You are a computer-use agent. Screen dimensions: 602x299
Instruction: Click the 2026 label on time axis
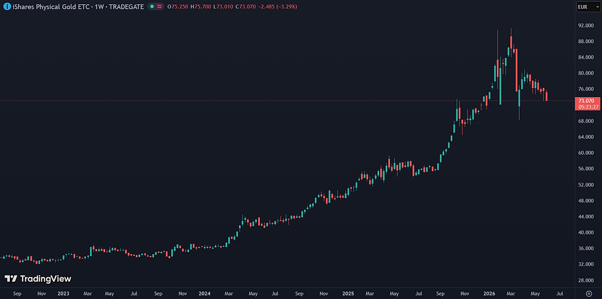click(489, 293)
